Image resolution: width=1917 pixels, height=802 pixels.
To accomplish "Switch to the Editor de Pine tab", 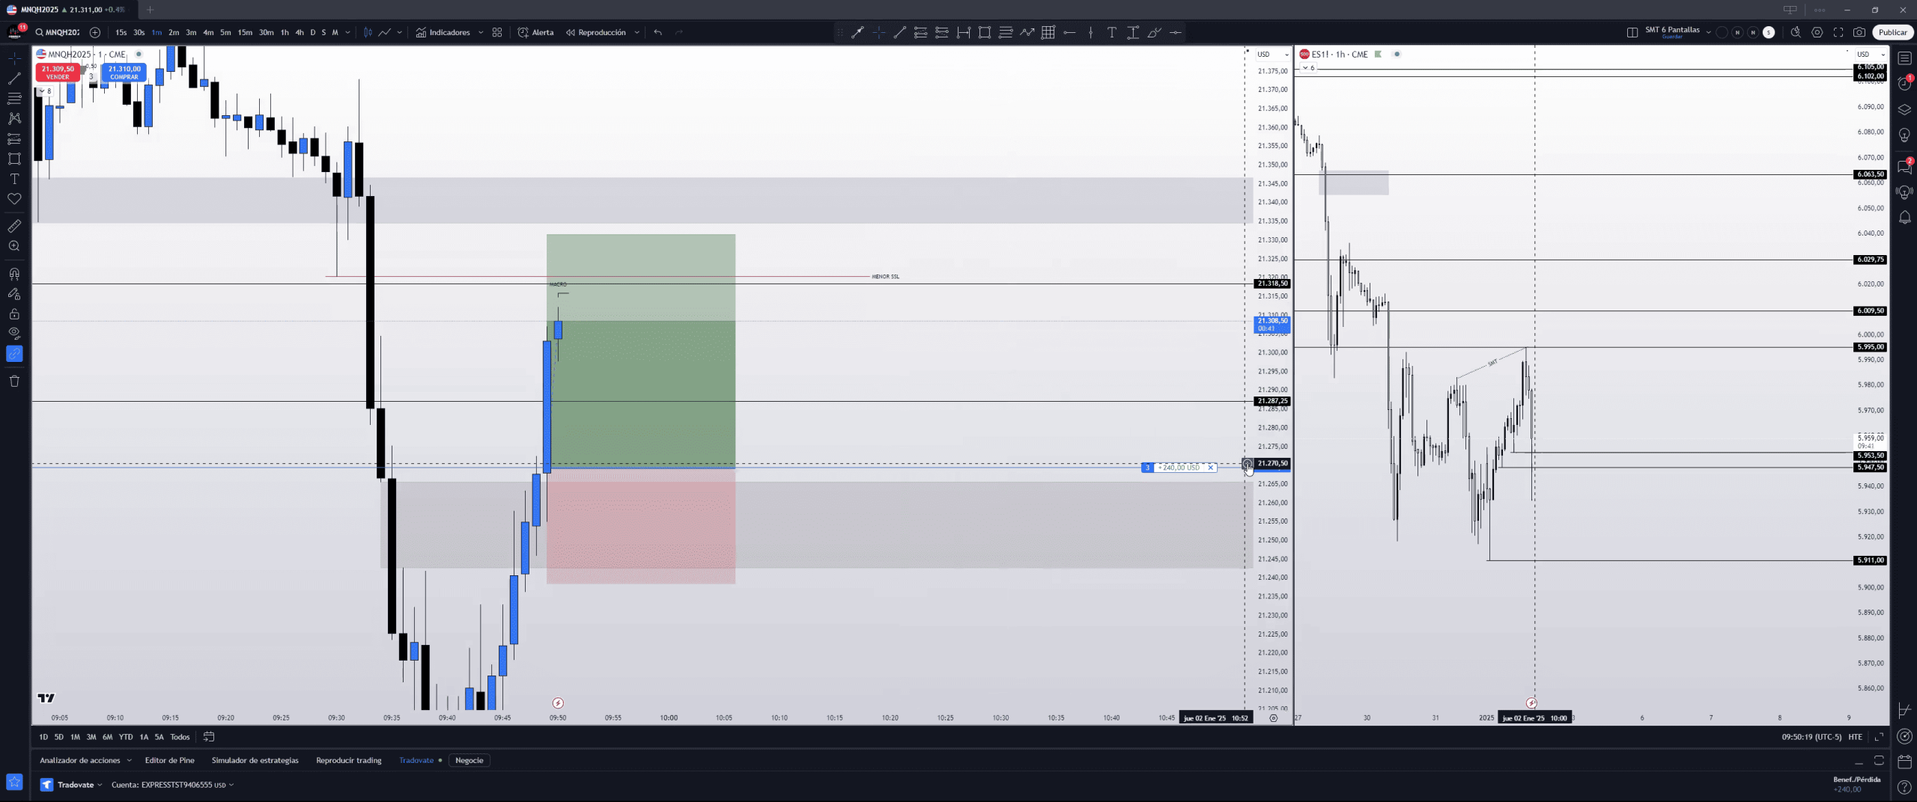I will tap(169, 760).
